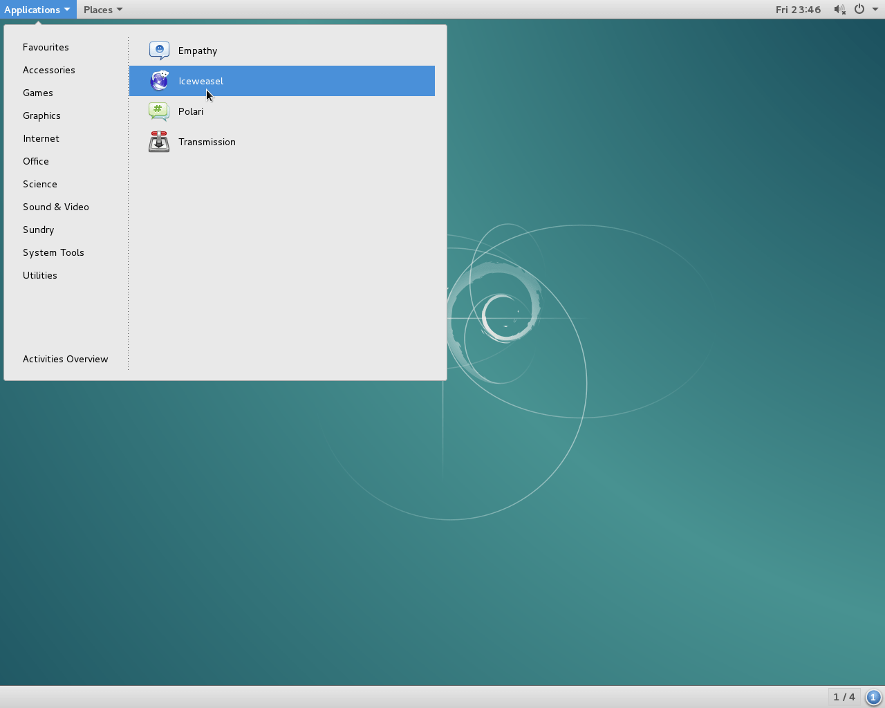Launch the Polari IRC client

(x=191, y=111)
